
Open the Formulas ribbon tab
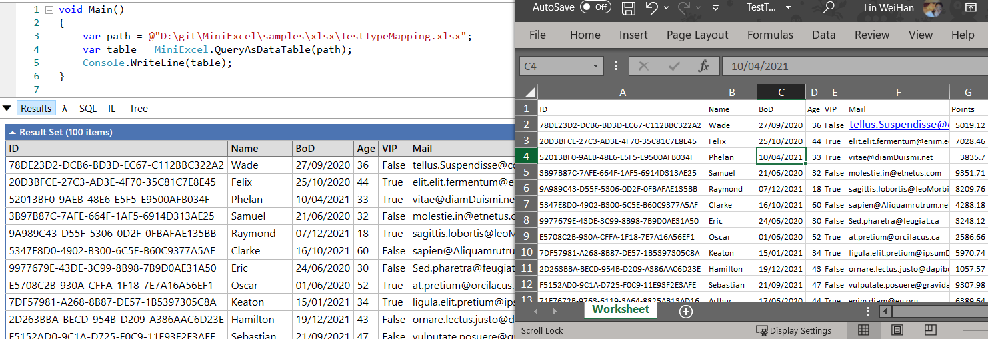tap(770, 35)
